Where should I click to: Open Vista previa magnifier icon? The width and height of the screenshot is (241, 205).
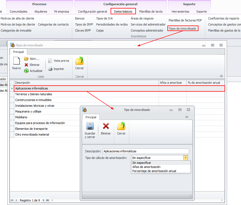click(x=50, y=61)
